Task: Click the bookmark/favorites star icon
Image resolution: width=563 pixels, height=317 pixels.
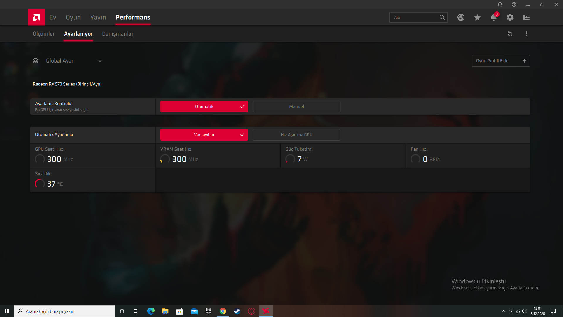Action: [477, 17]
